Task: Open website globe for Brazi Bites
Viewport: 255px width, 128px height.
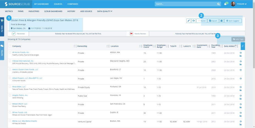Action: 240,87
